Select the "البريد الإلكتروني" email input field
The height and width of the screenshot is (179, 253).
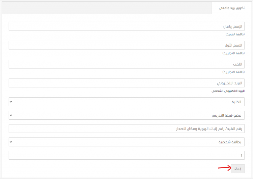(126, 83)
